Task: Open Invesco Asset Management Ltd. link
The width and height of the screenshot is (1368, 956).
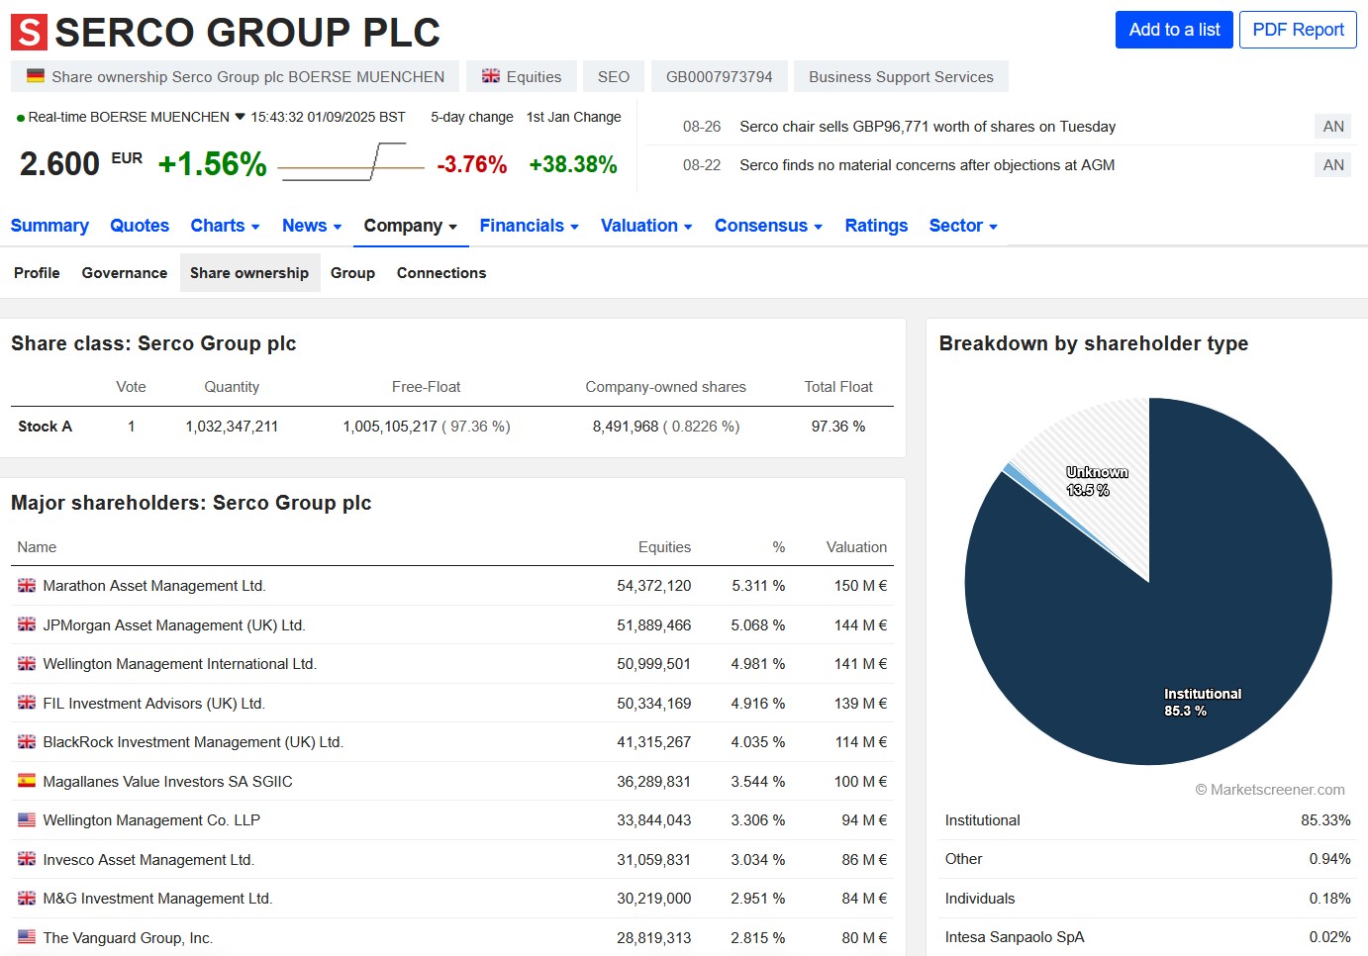Action: pos(148,860)
